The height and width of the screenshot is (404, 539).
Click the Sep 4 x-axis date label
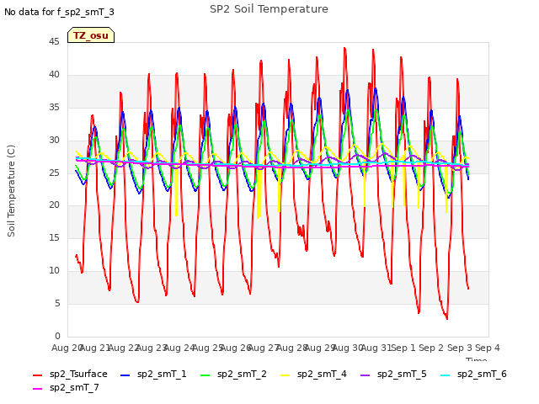point(488,348)
